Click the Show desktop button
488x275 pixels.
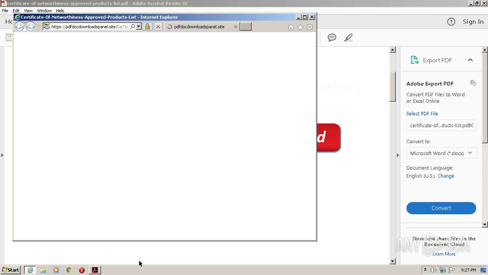tap(483, 270)
